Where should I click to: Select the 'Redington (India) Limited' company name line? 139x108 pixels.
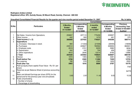coord(21,13)
